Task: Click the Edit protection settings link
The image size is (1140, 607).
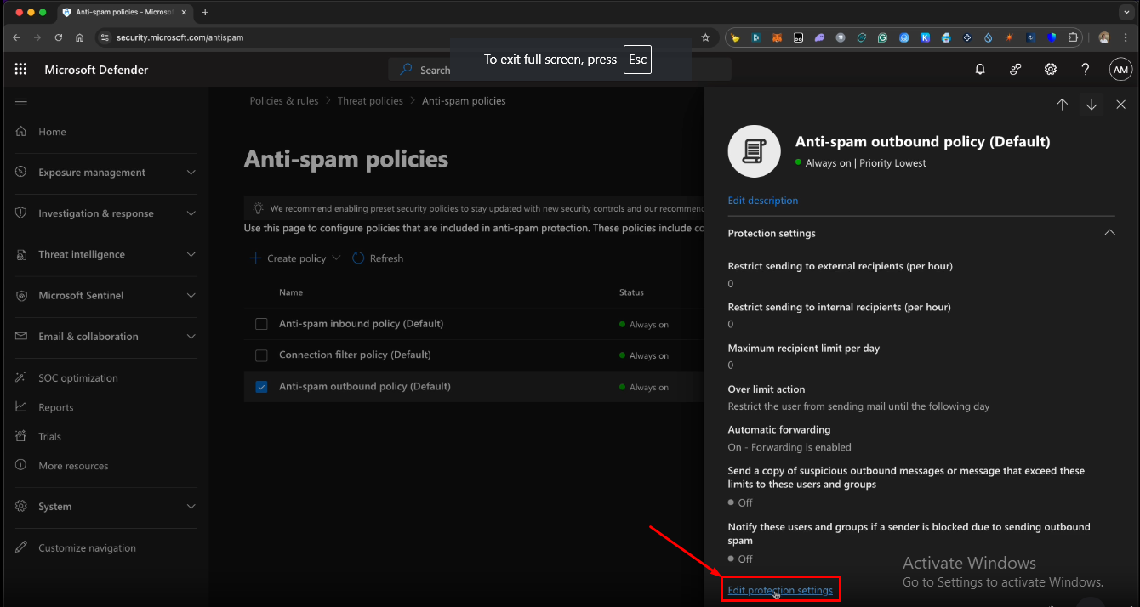Action: 780,590
